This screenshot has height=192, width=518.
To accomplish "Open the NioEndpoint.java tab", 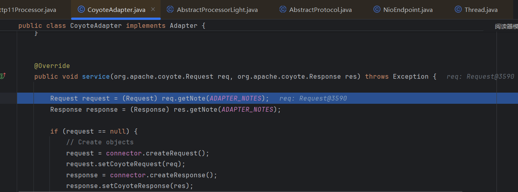I will click(408, 10).
